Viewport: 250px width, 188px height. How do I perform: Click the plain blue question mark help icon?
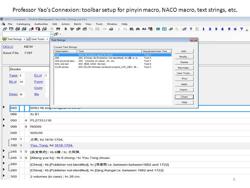191,29
